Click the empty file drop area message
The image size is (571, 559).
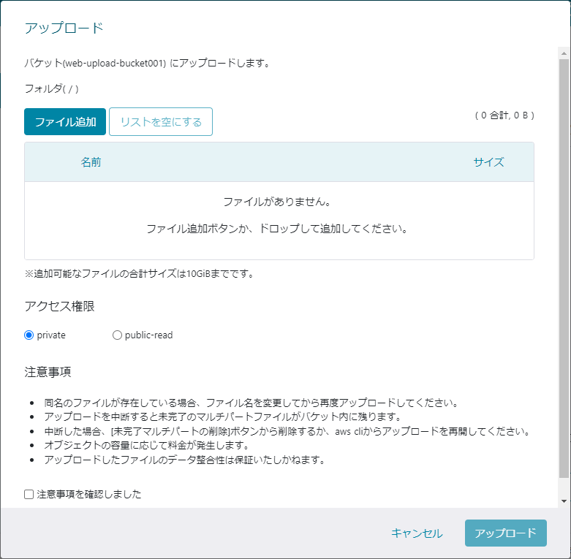tap(279, 215)
